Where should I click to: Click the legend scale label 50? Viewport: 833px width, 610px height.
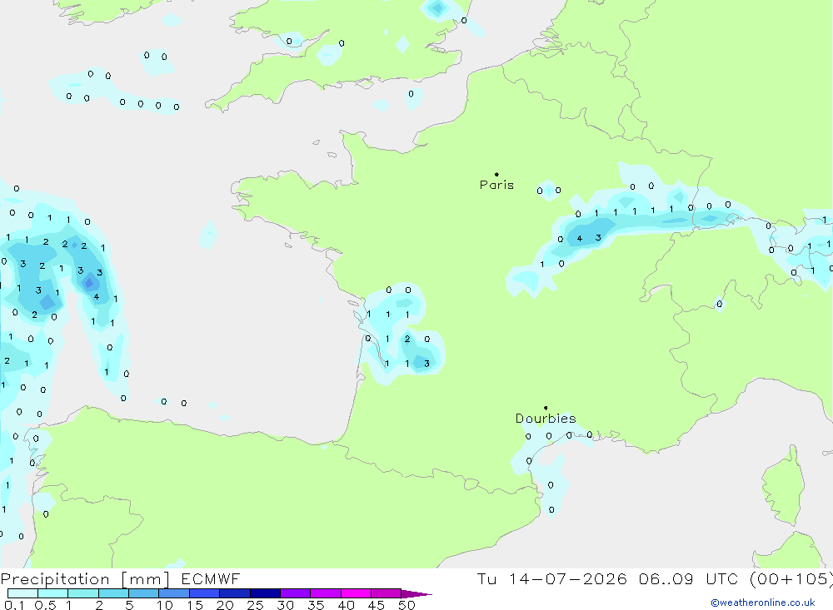[x=407, y=605]
